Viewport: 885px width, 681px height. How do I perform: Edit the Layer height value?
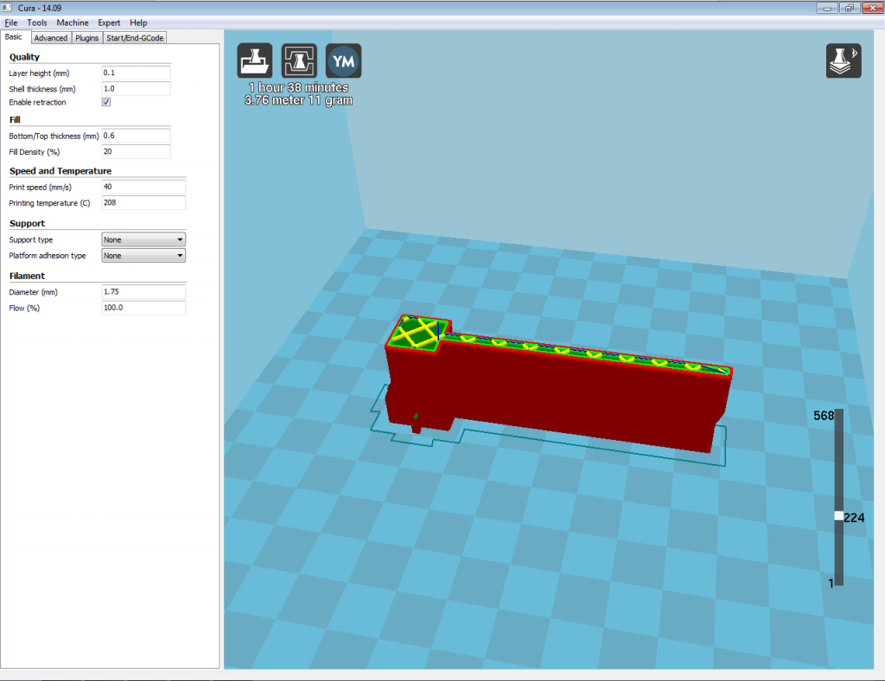(135, 73)
